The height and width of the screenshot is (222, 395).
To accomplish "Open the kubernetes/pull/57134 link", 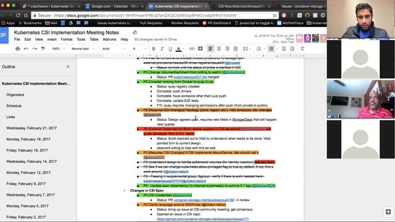I will [190, 77].
